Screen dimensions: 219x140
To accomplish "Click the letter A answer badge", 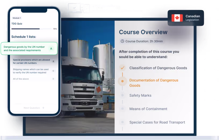I will [51, 49].
